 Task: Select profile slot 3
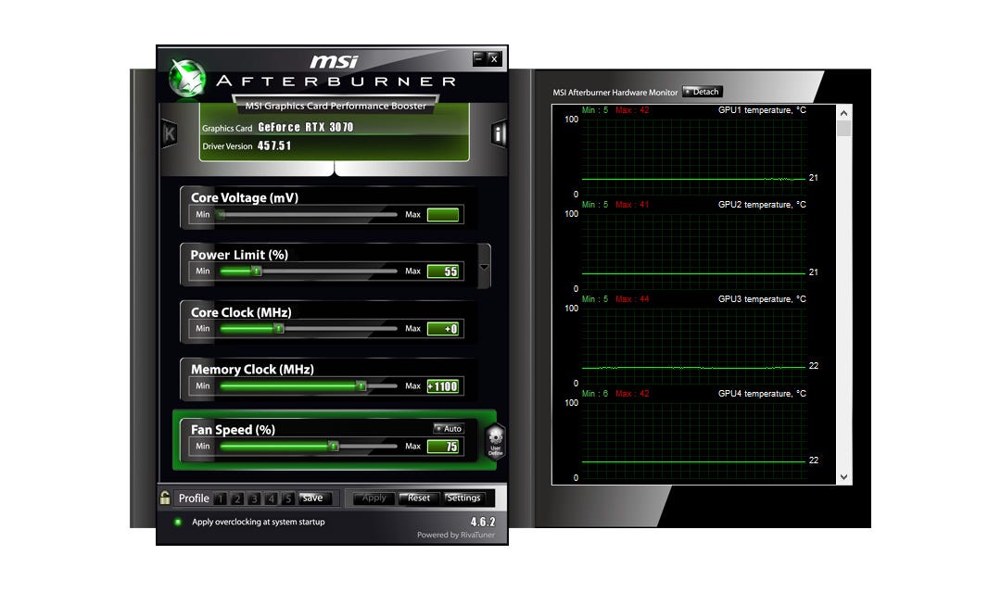pos(254,498)
